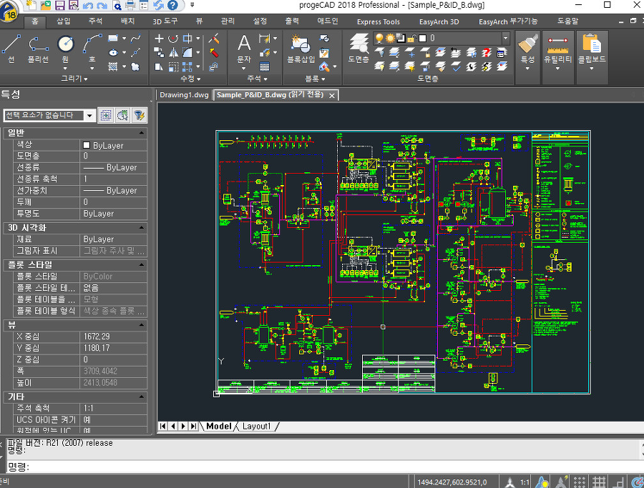Select the Mirror tool

click(173, 52)
